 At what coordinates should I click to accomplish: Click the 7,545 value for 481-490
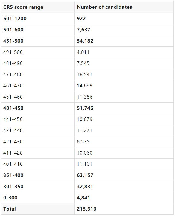tap(83, 63)
